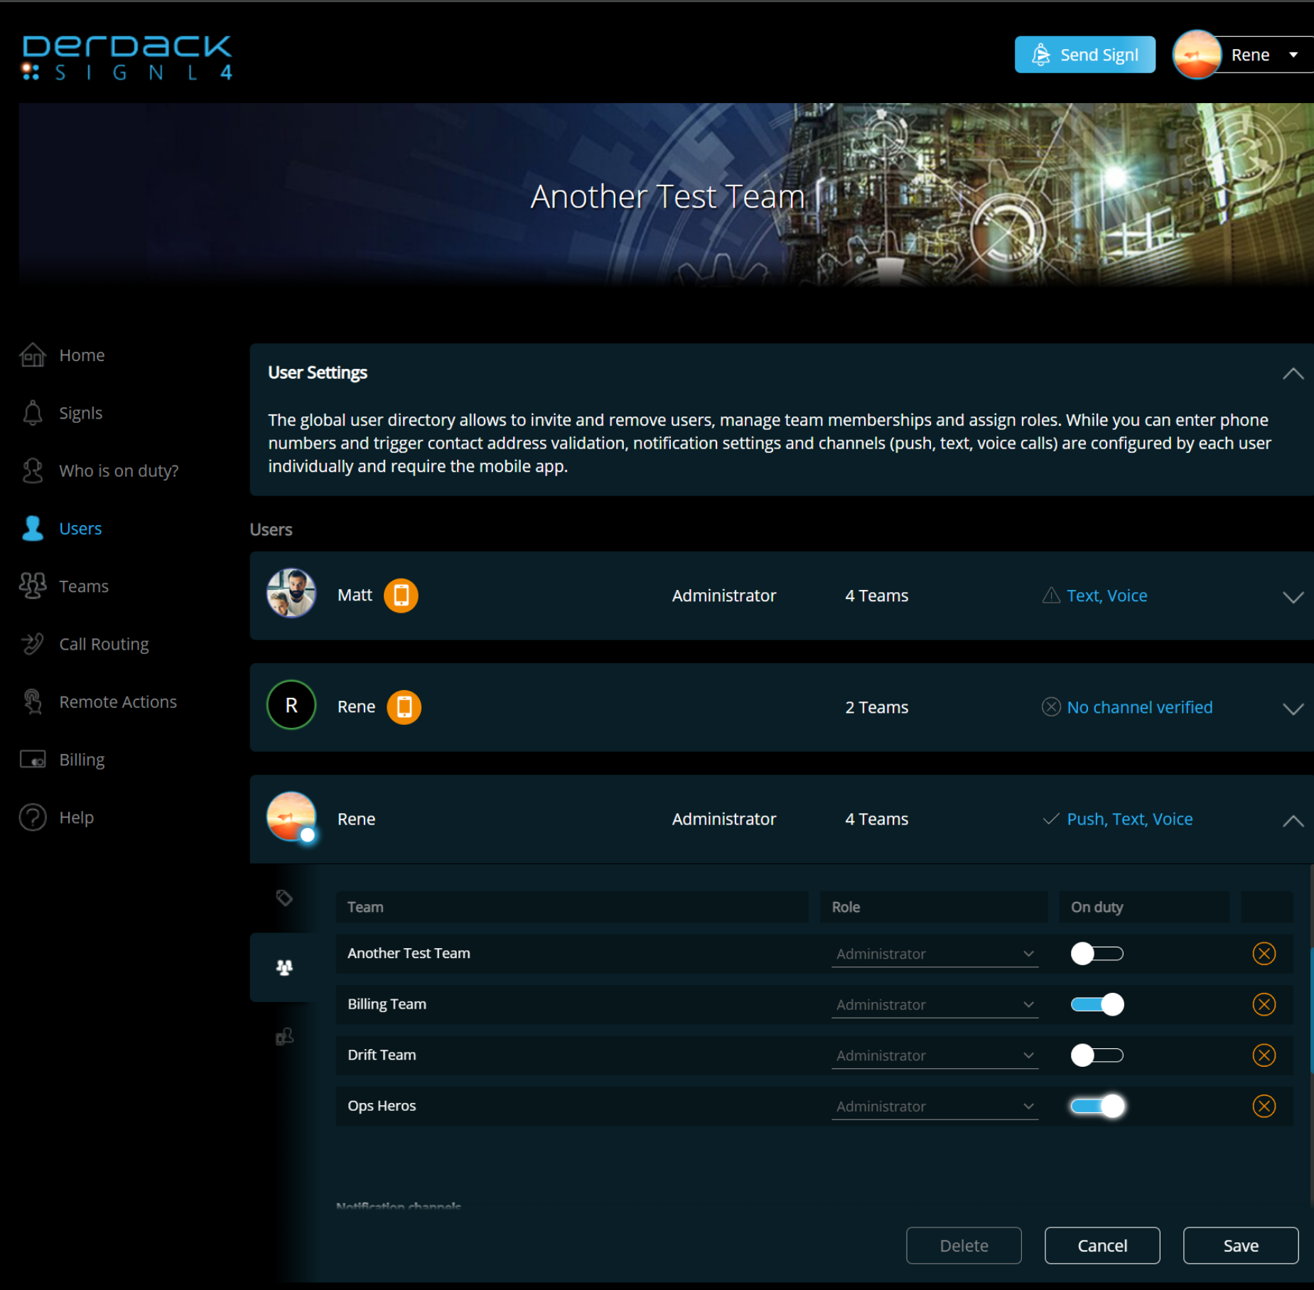Open role dropdown for Ops Heros
This screenshot has height=1290, width=1314.
click(935, 1107)
